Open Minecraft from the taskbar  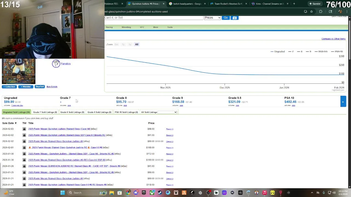tap(176, 193)
